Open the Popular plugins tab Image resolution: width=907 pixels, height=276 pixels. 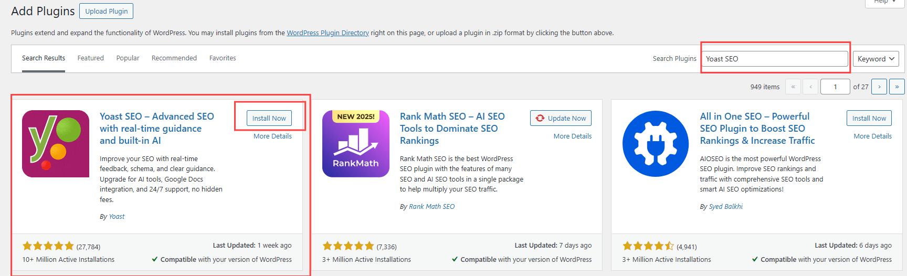tap(128, 58)
